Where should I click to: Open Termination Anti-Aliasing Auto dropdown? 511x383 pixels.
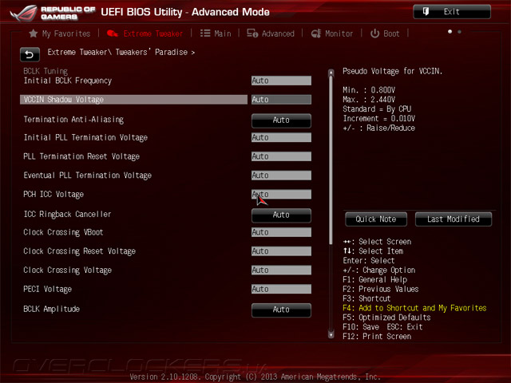coord(281,120)
